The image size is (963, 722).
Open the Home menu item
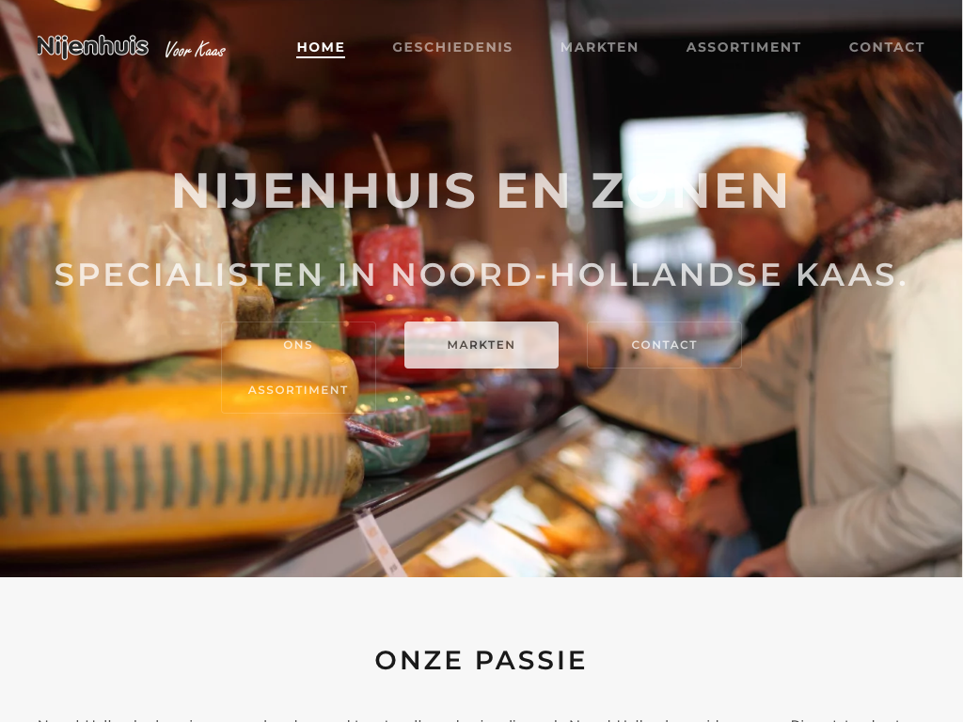coord(321,47)
